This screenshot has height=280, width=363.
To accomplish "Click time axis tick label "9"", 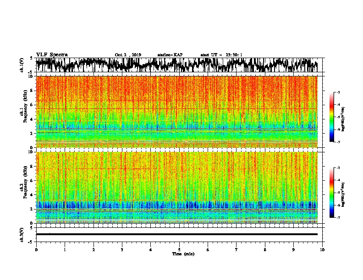I will click(293, 250).
